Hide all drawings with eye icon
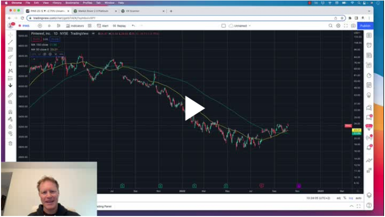This screenshot has height=217, width=385. (10, 134)
